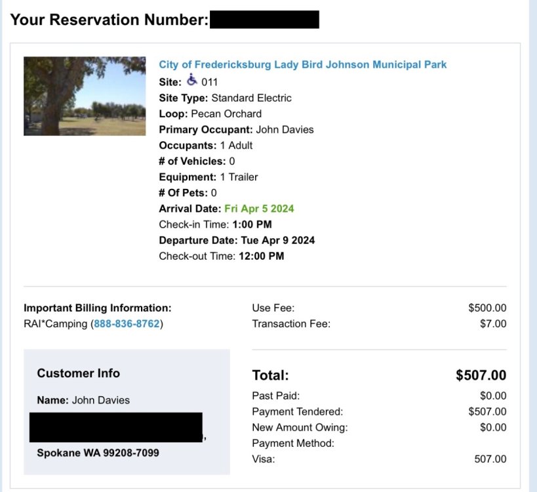Click the park photo thumbnail
This screenshot has width=537, height=492.
point(85,96)
